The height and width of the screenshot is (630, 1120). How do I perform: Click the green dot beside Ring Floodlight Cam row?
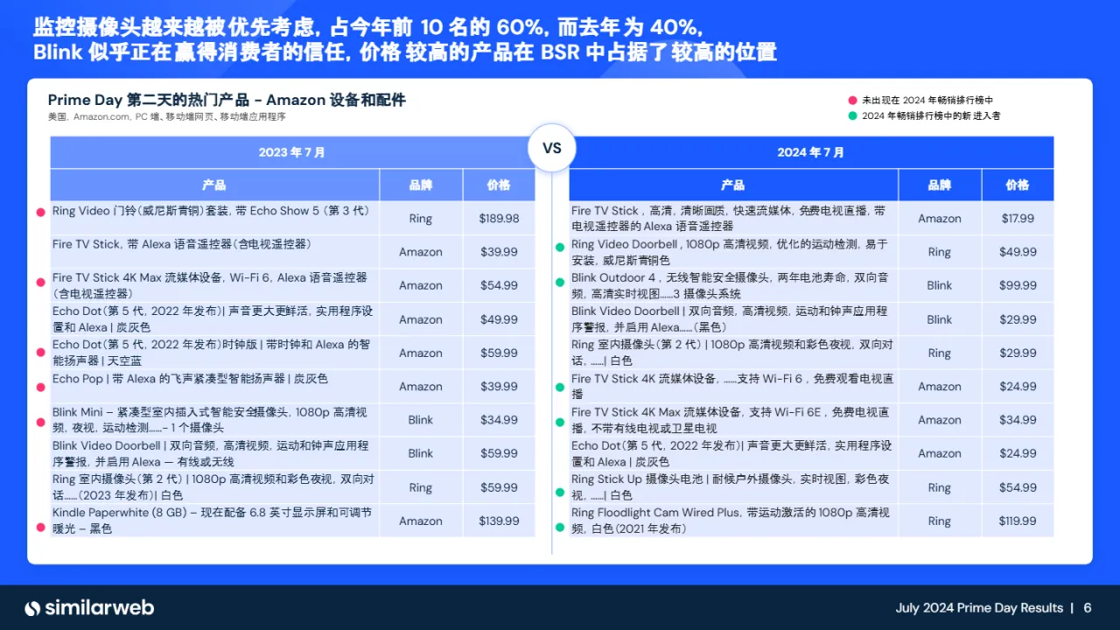pos(560,528)
